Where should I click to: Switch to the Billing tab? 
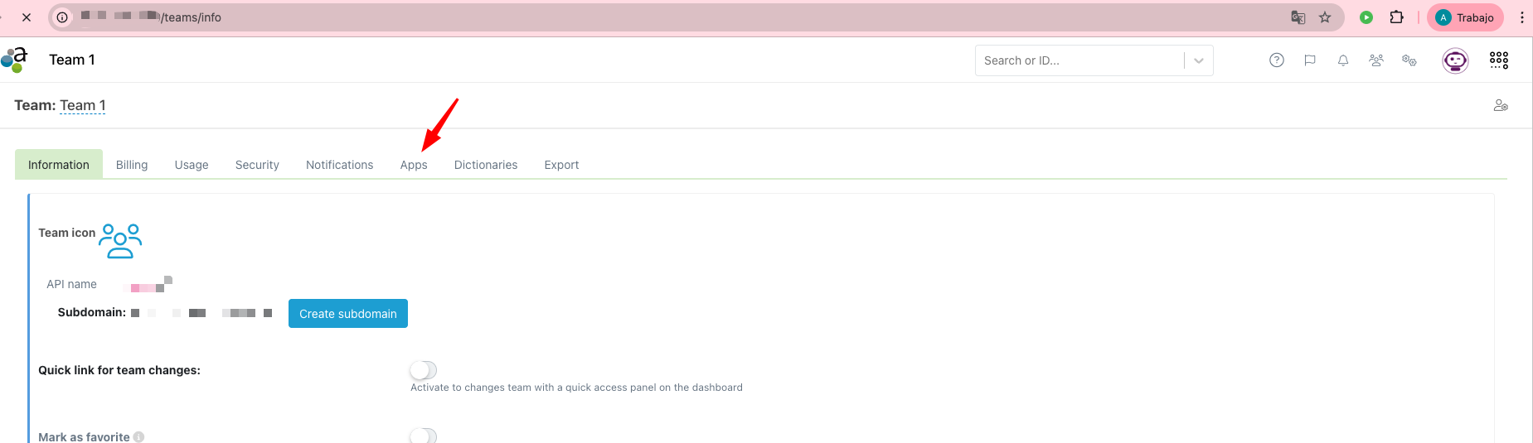(132, 165)
